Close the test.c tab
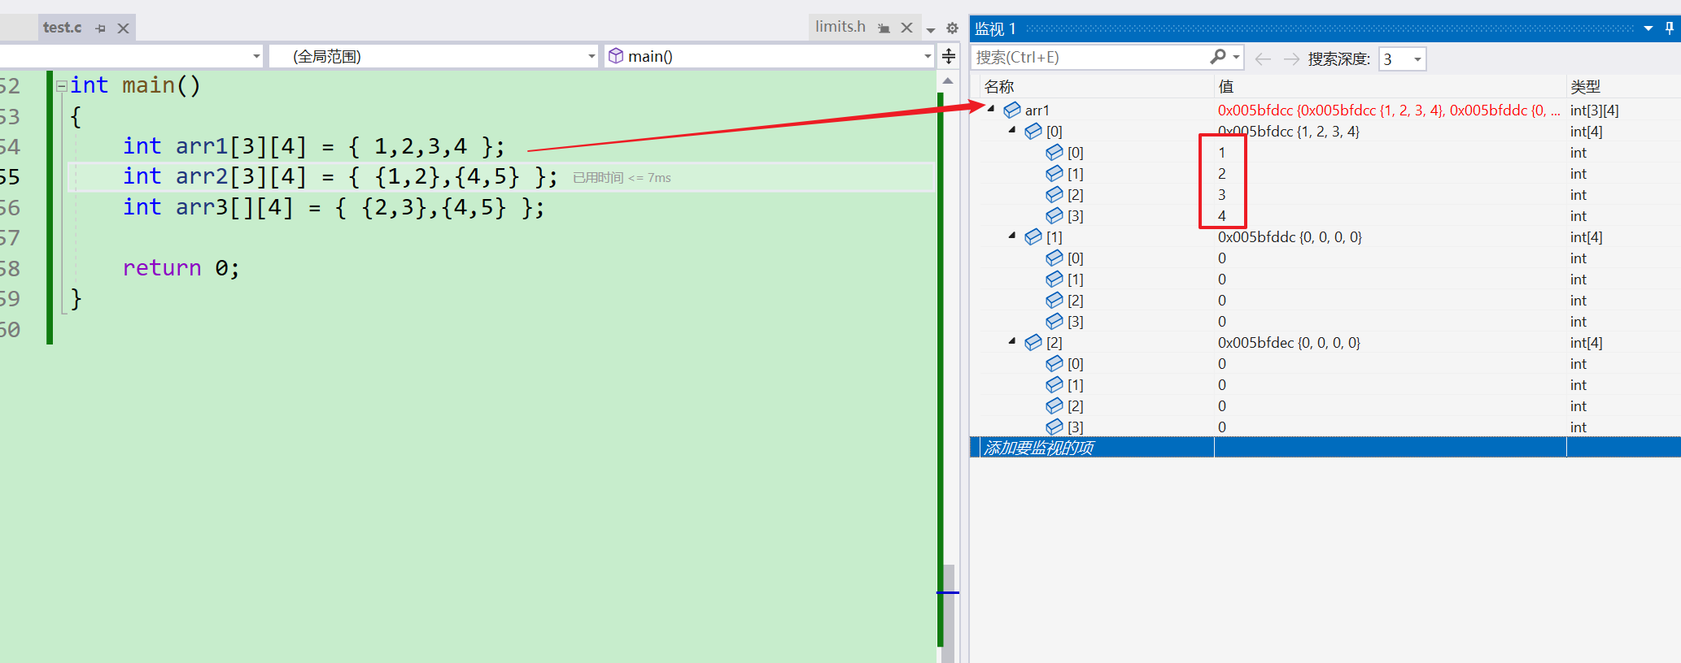Image resolution: width=1681 pixels, height=663 pixels. [123, 28]
